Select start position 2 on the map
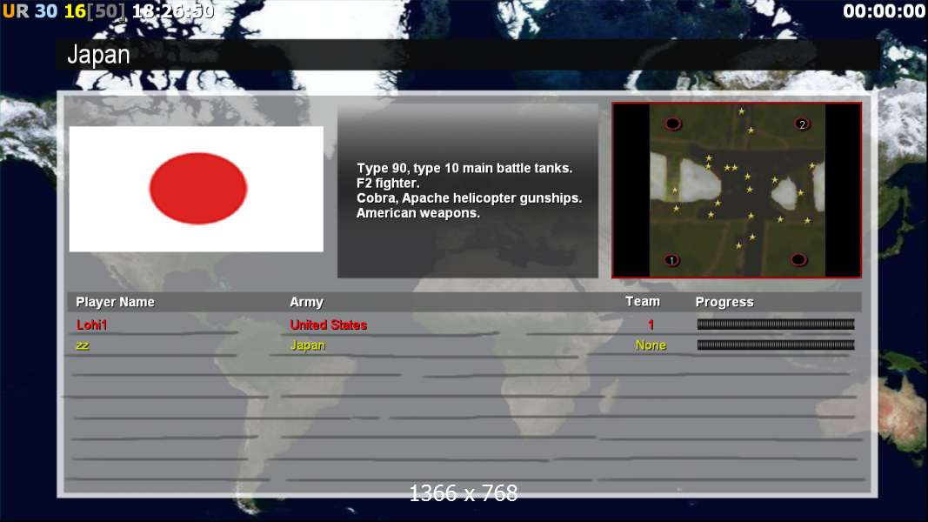Viewport: 928px width, 522px height. 802,124
